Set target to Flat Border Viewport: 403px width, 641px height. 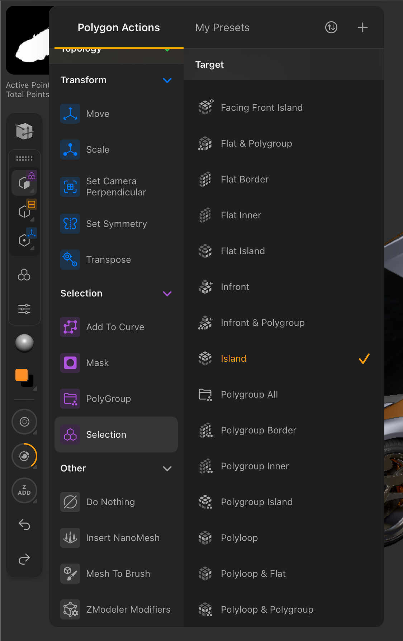(284, 179)
